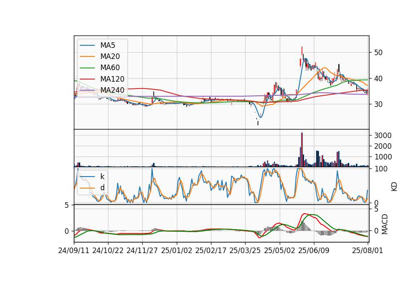Image resolution: width=410 pixels, height=295 pixels.
Task: Click the blue MA5 legend line sample
Action: pyautogui.click(x=87, y=46)
